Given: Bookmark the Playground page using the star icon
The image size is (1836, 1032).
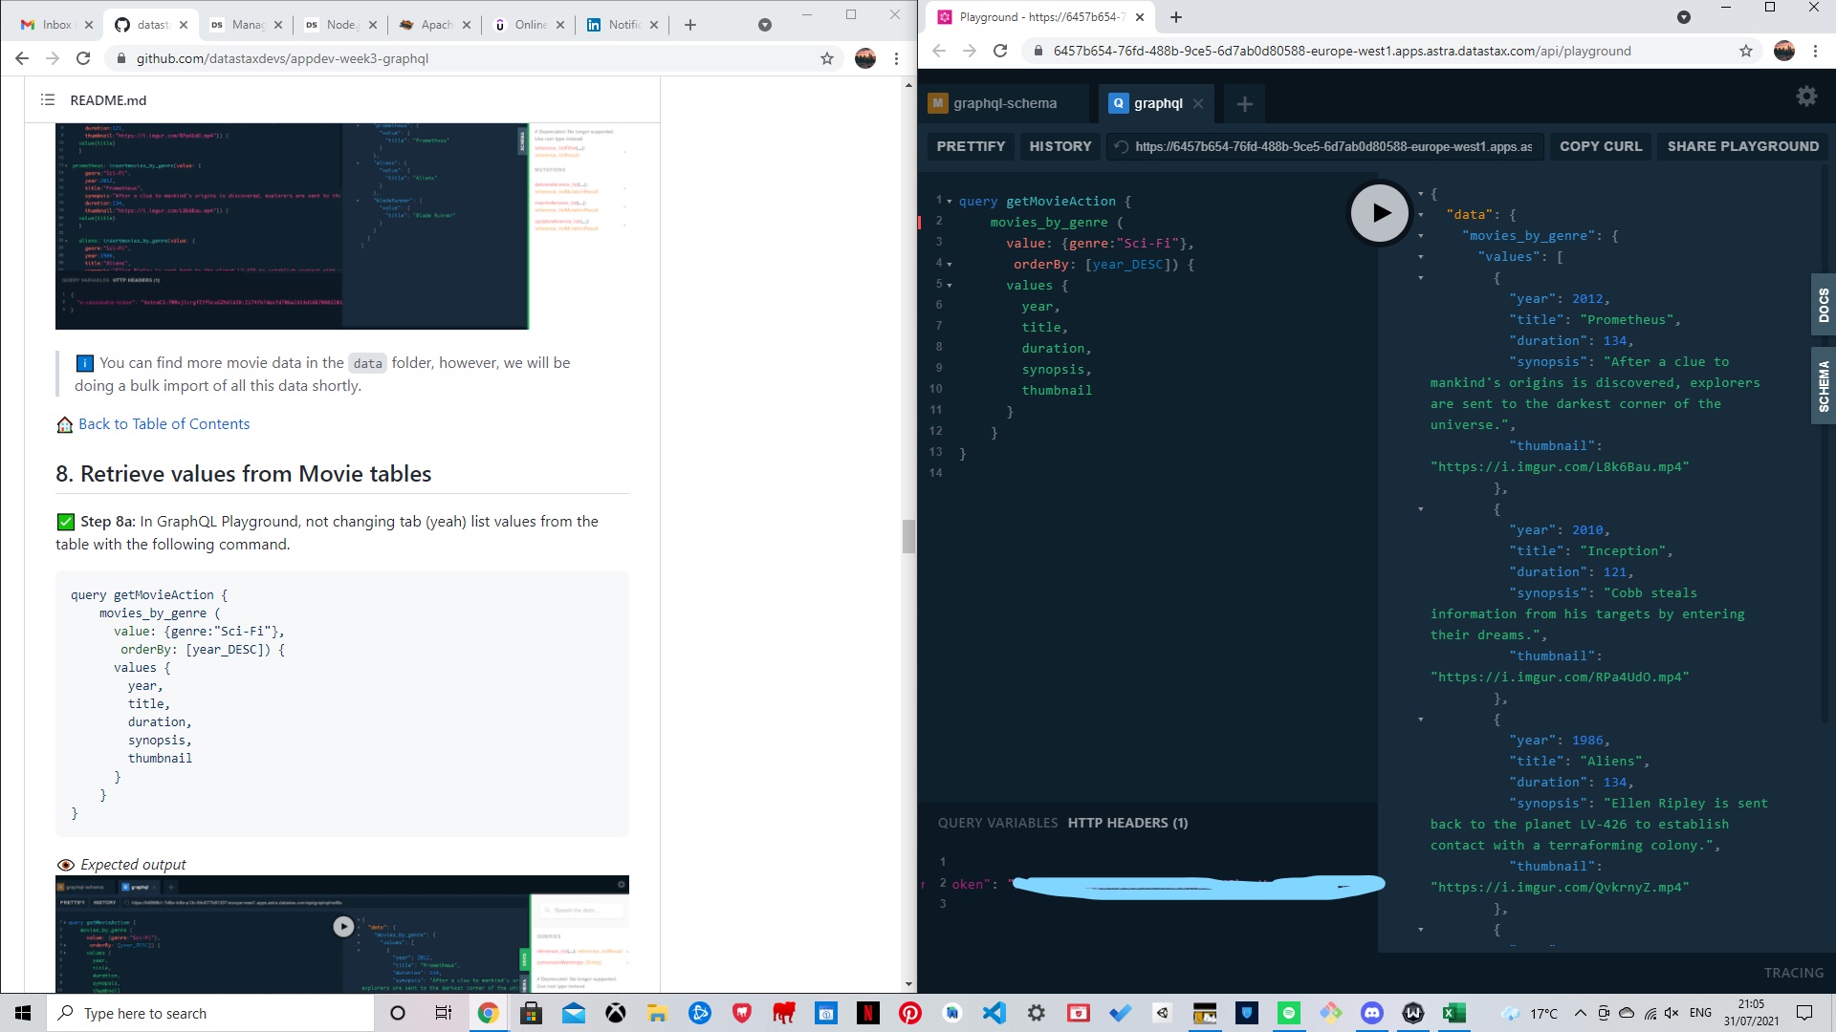Looking at the screenshot, I should pos(1746,51).
